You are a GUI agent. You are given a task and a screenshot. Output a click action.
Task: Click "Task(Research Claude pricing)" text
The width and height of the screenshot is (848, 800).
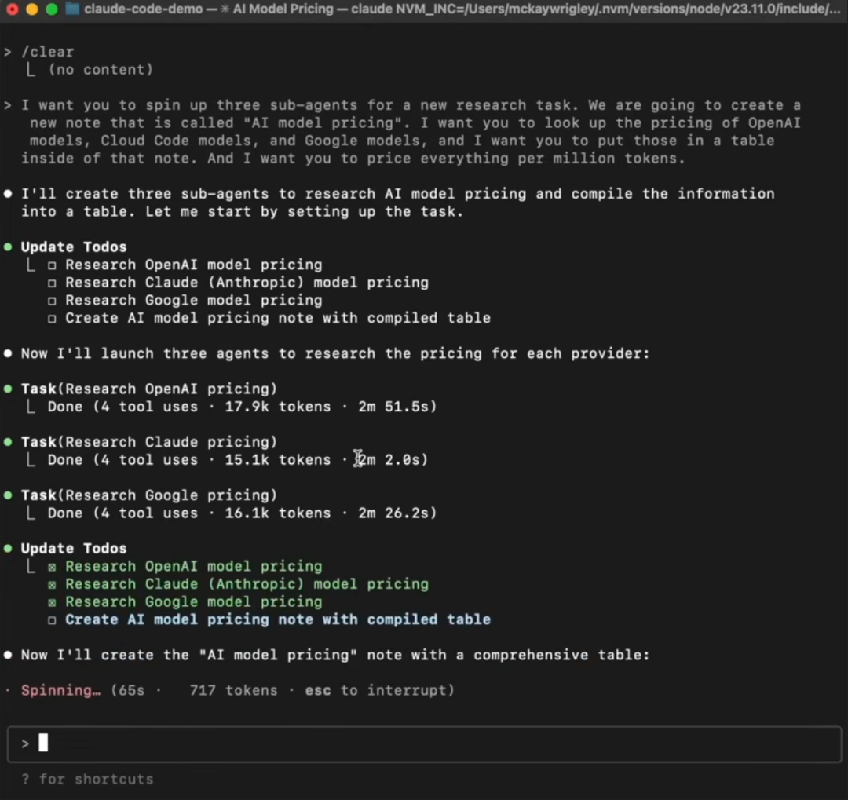pos(148,442)
